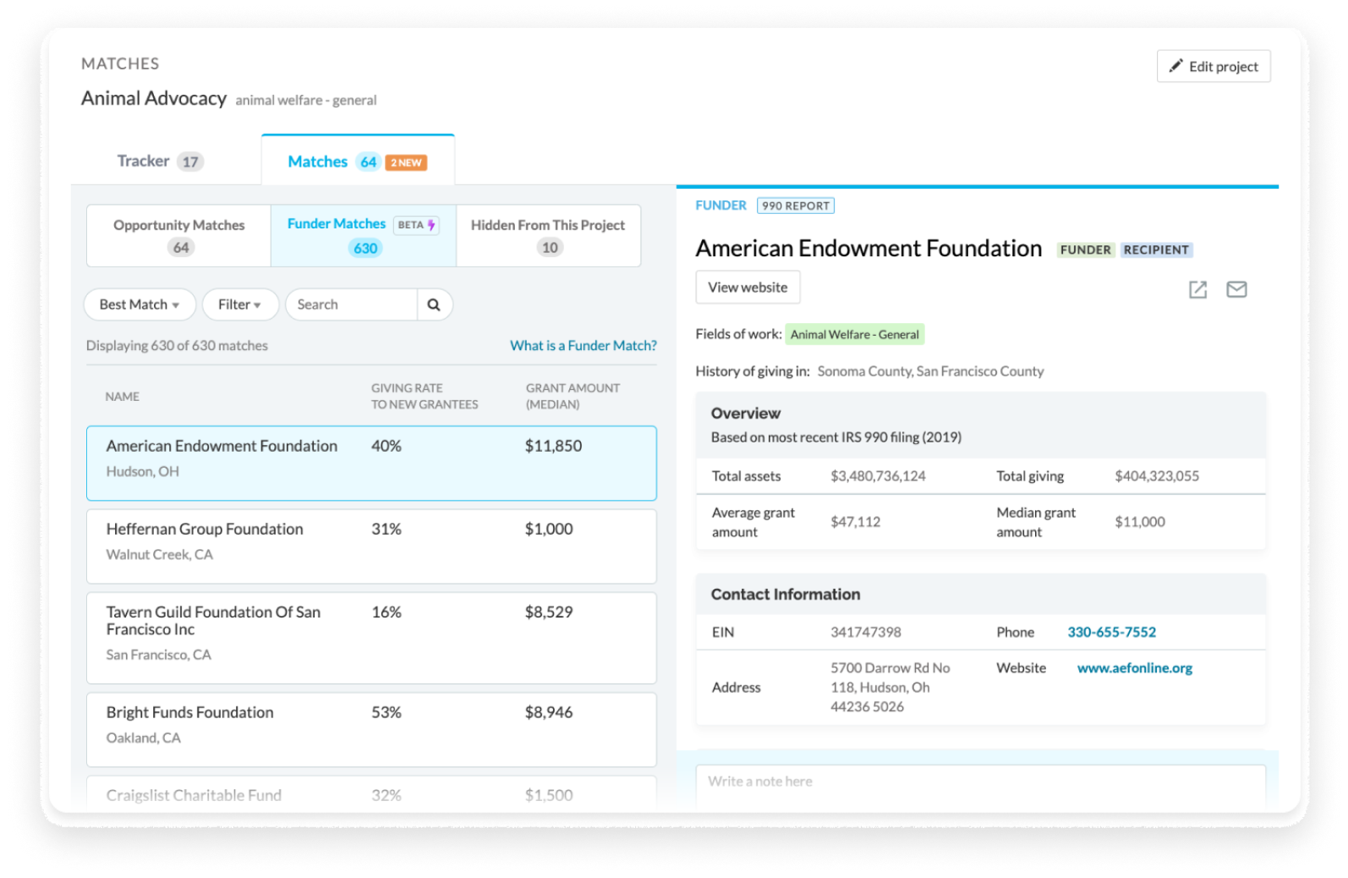This screenshot has height=878, width=1348.
Task: Select the Opportunity Matches sub-tab
Action: 178,236
